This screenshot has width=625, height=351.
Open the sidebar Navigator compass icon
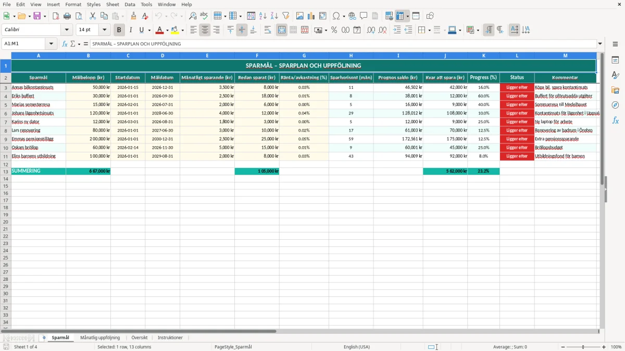click(615, 105)
